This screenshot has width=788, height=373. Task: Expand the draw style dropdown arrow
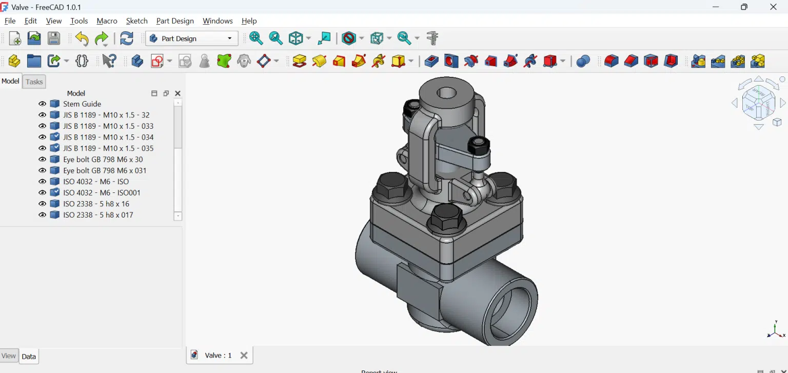point(362,38)
